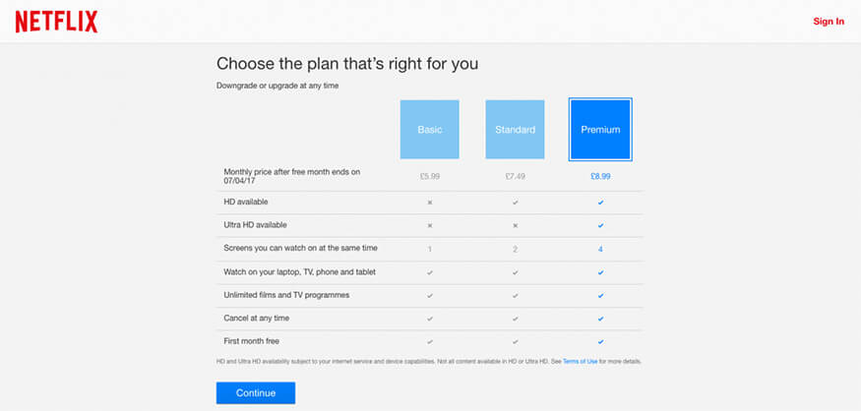This screenshot has height=411, width=861.
Task: Click the £5.99 Basic price
Action: [430, 177]
